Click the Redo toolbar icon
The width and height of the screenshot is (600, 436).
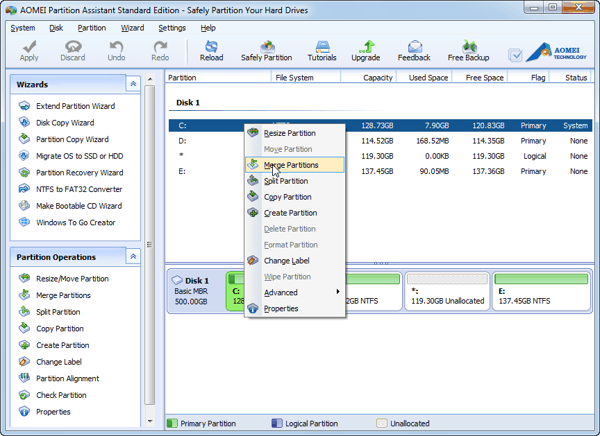coord(160,51)
